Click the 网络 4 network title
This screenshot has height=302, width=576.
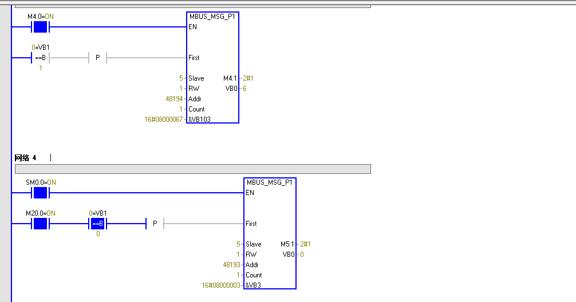pos(25,158)
